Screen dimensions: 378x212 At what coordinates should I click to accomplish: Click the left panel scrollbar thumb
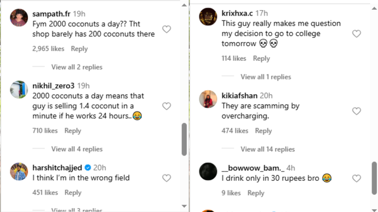(x=184, y=139)
